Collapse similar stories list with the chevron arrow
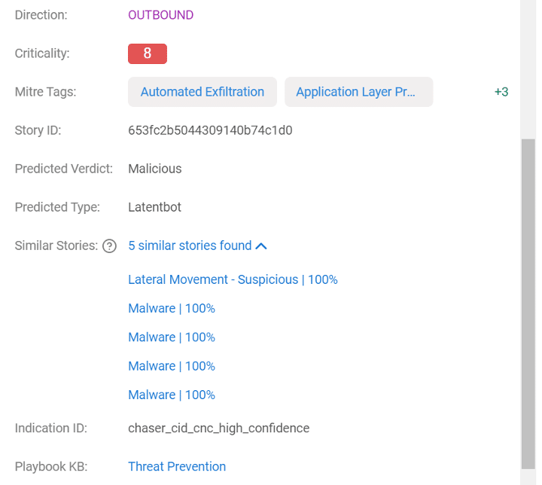The height and width of the screenshot is (485, 542). pyautogui.click(x=261, y=246)
